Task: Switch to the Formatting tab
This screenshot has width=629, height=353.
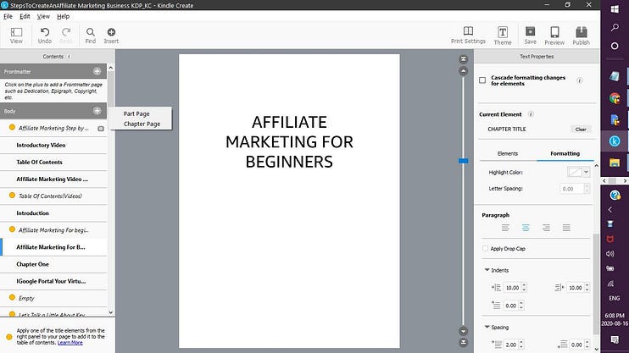Action: click(x=565, y=153)
